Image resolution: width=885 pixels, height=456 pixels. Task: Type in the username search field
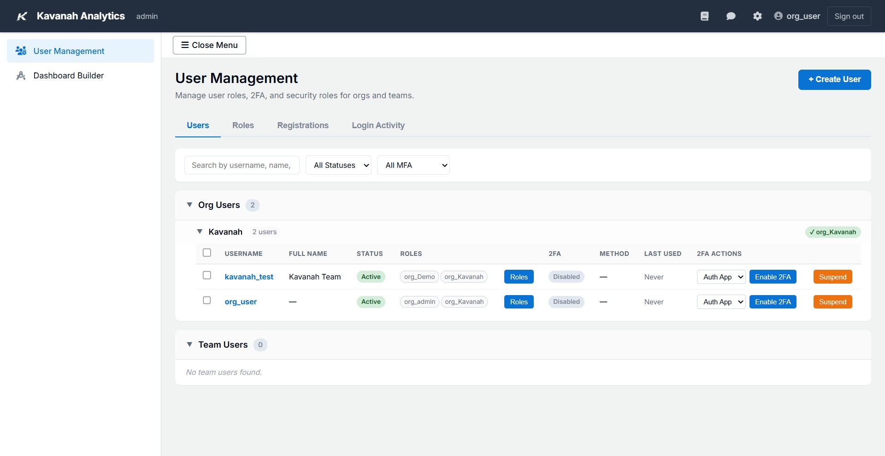[x=242, y=165]
